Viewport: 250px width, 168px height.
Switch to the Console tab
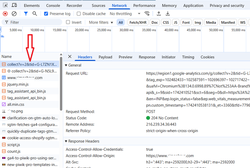[x=53, y=6]
